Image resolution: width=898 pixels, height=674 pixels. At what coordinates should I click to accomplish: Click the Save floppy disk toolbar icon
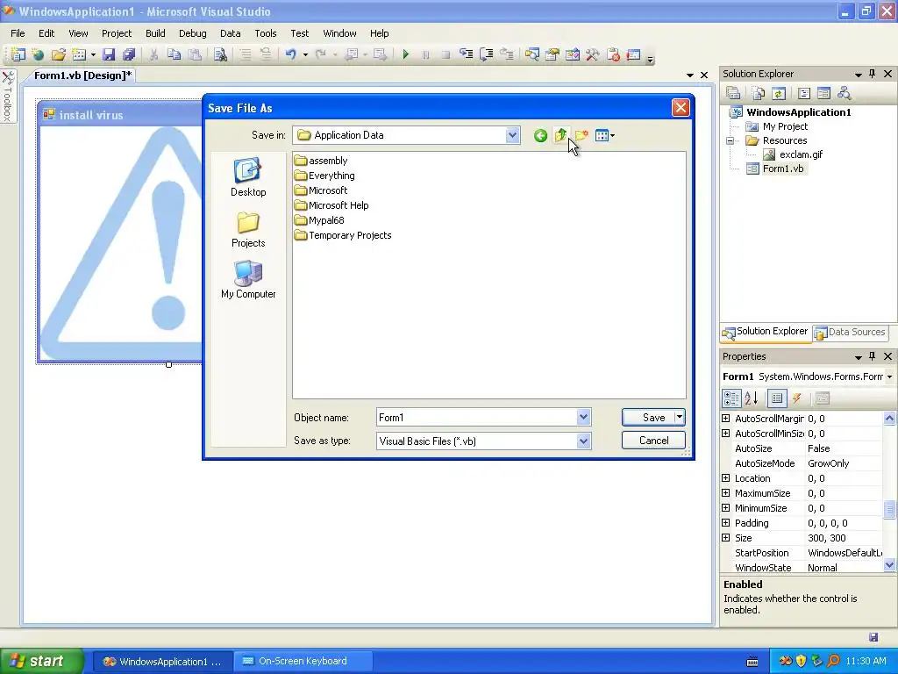click(108, 54)
